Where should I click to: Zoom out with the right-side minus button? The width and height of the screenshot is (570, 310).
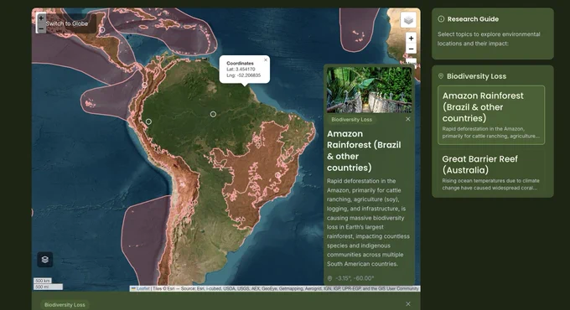pos(411,49)
